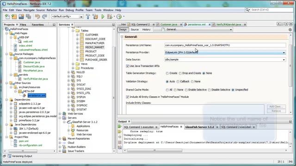Expand the Maven Repositories node
This screenshot has width=296, height=166.
(60, 138)
